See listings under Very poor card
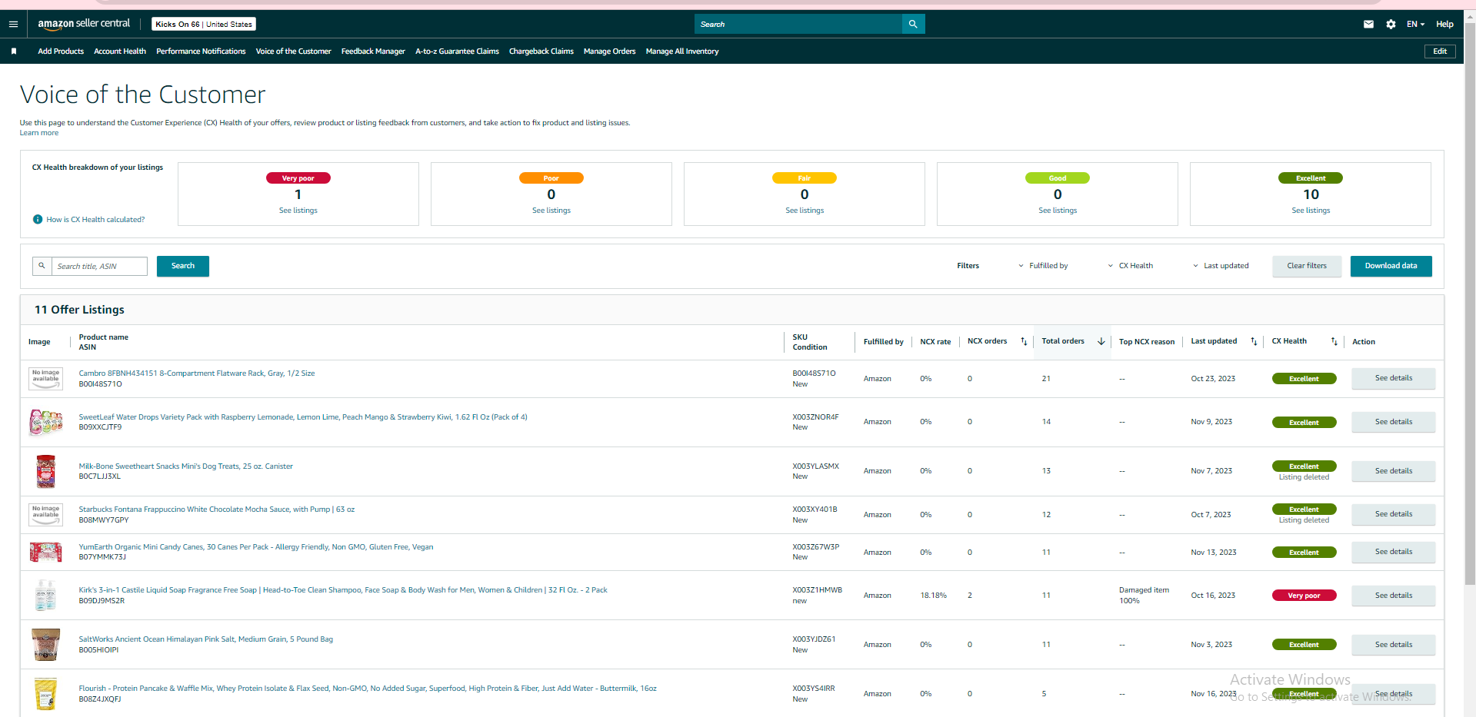Viewport: 1476px width, 717px height. click(298, 211)
